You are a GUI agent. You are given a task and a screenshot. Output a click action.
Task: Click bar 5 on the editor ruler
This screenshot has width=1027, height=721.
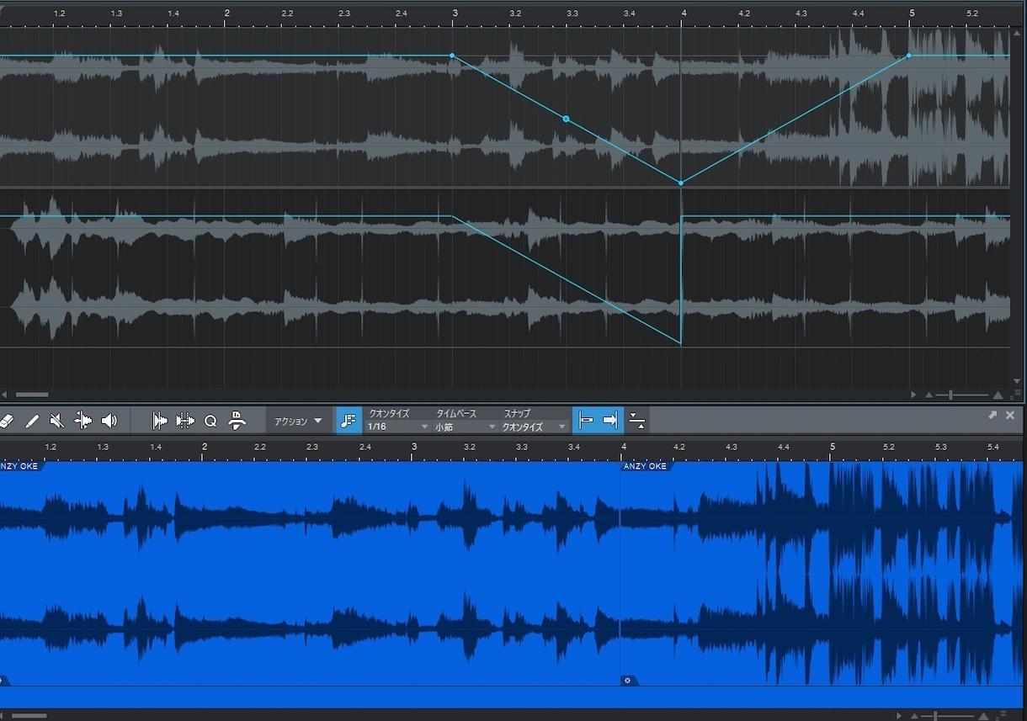pyautogui.click(x=833, y=446)
